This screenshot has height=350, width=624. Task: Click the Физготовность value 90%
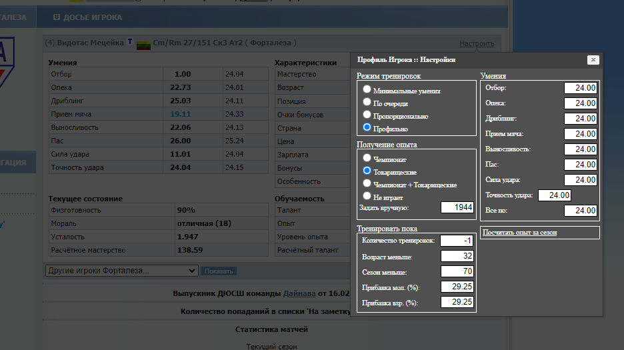coord(186,210)
